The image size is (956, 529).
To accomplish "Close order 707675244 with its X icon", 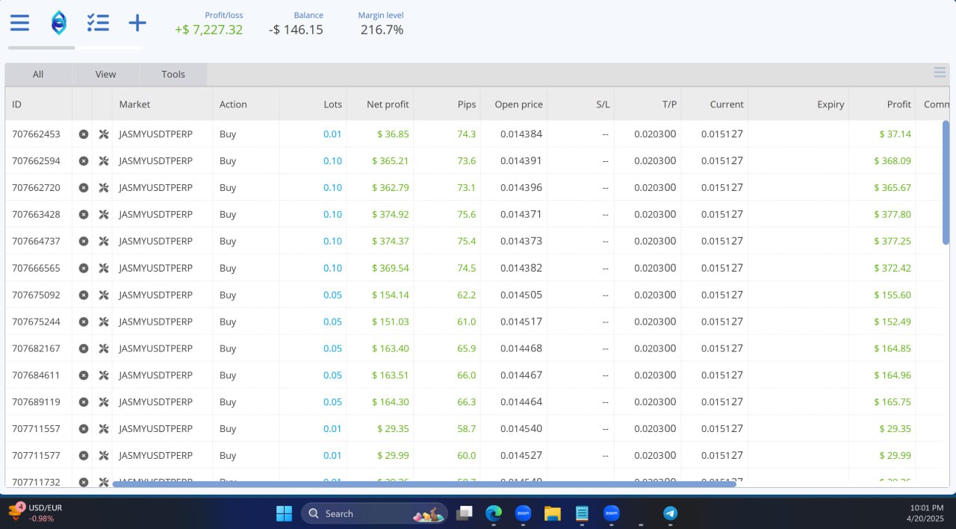I will pos(84,322).
